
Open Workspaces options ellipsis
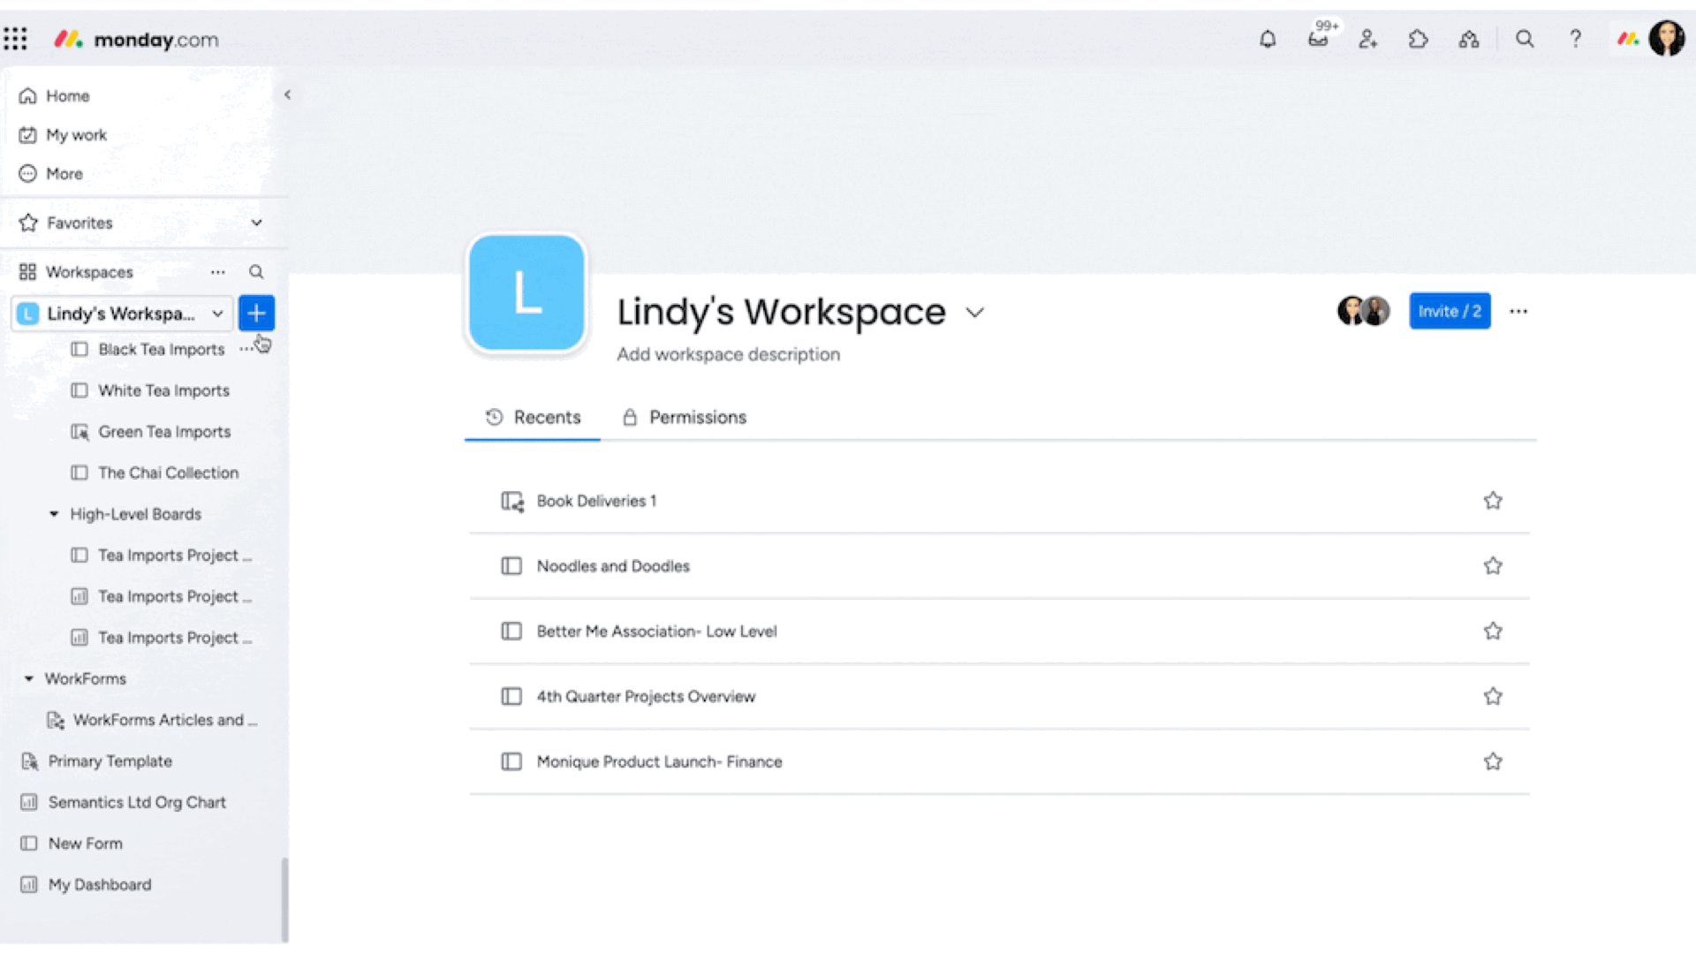pyautogui.click(x=217, y=272)
